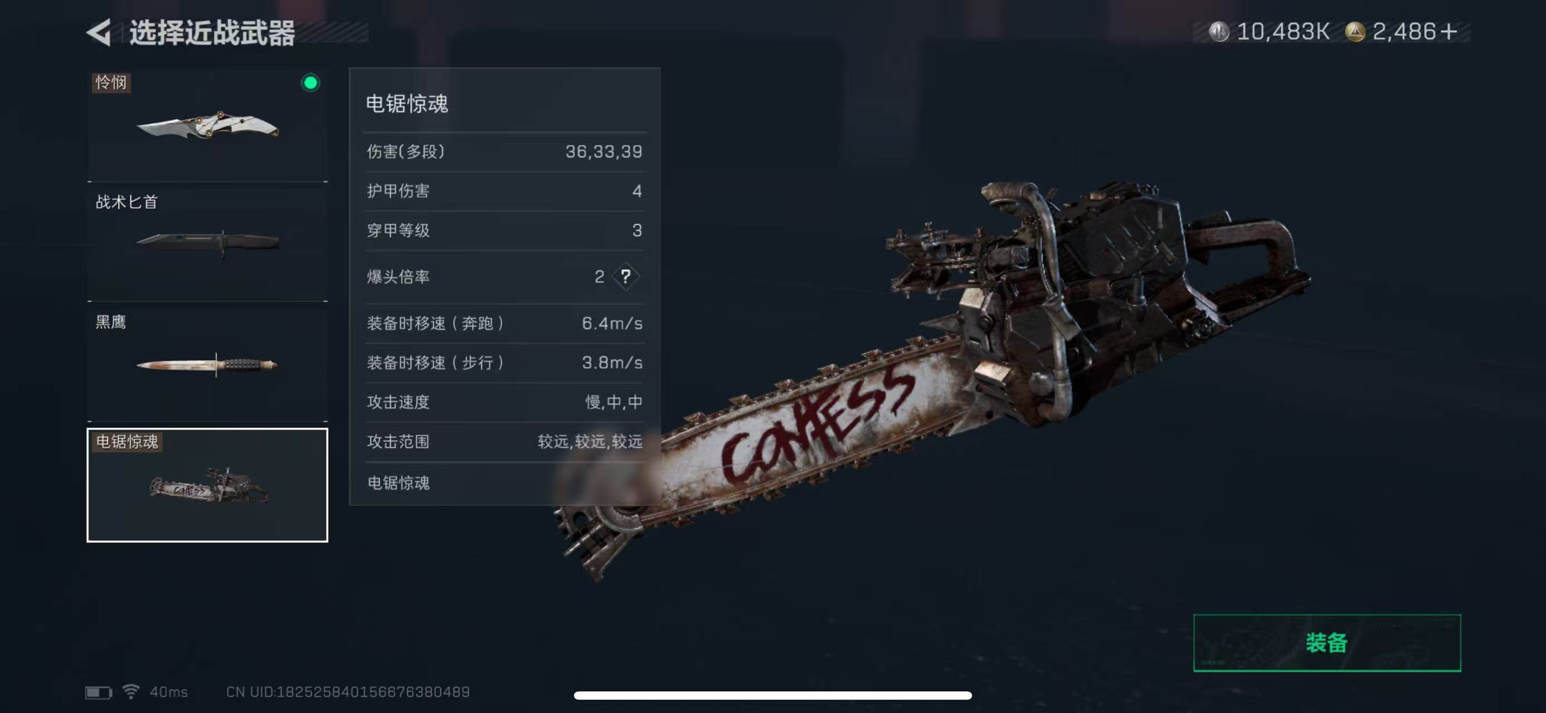Click the 10,483K currency balance

point(1283,32)
